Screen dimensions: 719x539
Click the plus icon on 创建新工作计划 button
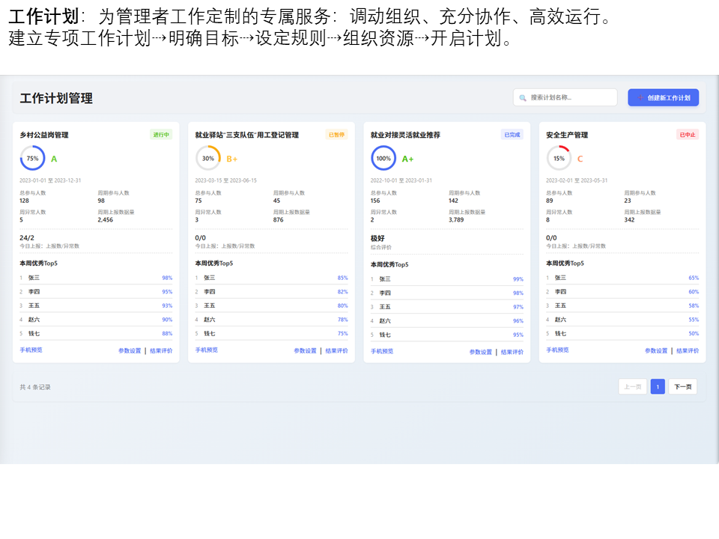(x=641, y=97)
